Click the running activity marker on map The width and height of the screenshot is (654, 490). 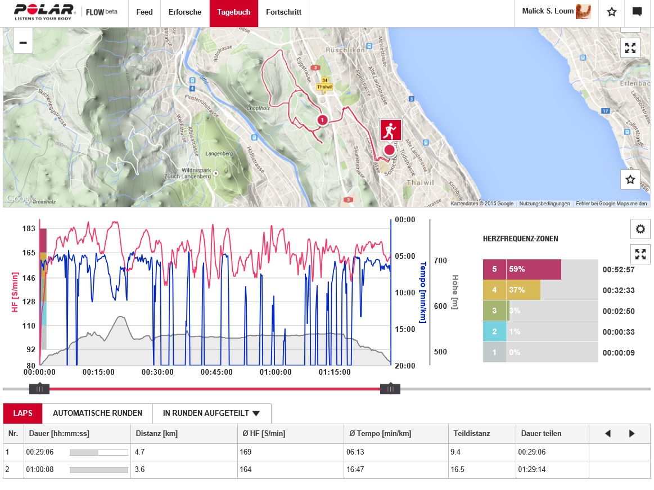tap(390, 130)
